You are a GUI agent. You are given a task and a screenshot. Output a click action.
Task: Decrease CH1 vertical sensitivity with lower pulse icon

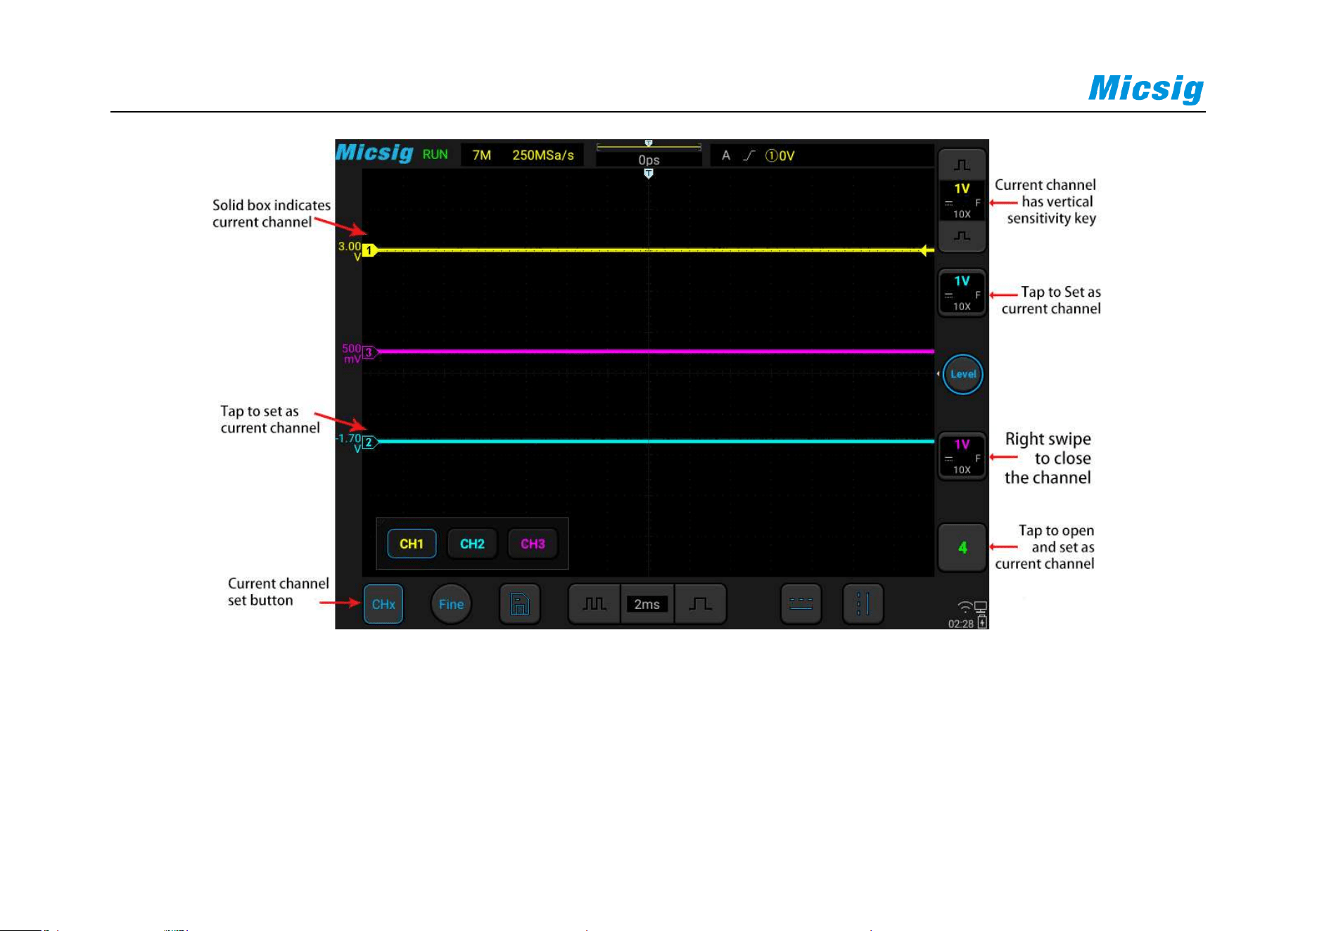tap(962, 236)
